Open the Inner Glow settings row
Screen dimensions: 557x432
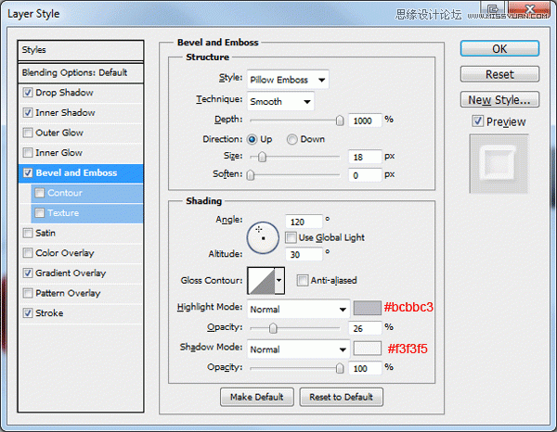pyautogui.click(x=81, y=153)
